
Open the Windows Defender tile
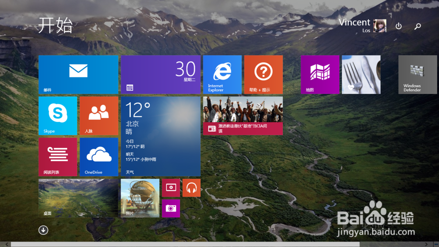418,75
